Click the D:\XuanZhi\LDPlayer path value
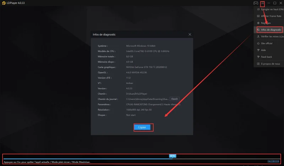The image size is (284, 166). (137, 94)
